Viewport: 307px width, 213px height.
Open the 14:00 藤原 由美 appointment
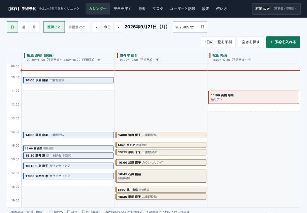(x=68, y=135)
